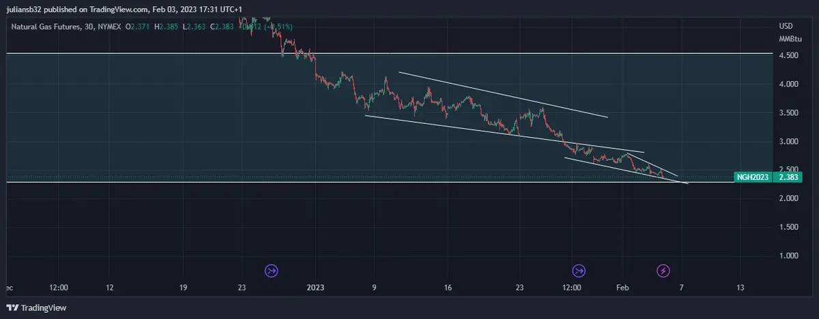Screen dimensions: 819x319
Task: Click the contract rollover icon before 2023 label
Action: 272,271
